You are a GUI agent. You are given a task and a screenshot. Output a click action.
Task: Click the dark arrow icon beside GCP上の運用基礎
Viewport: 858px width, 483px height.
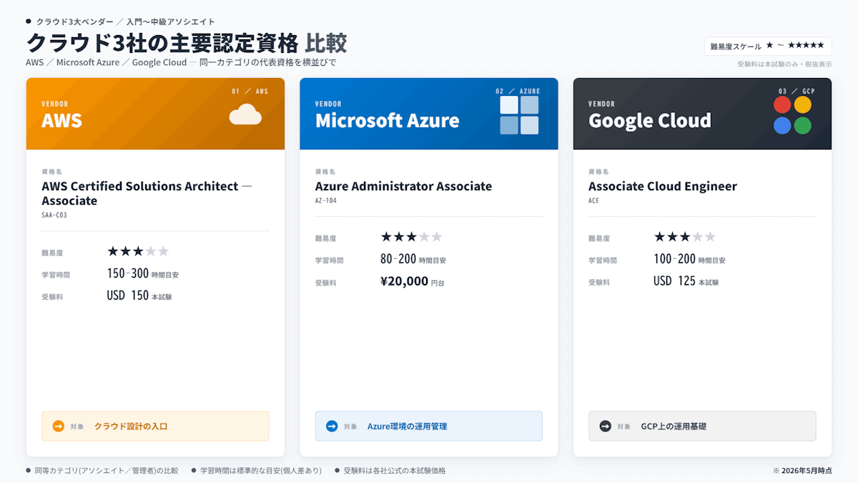606,426
